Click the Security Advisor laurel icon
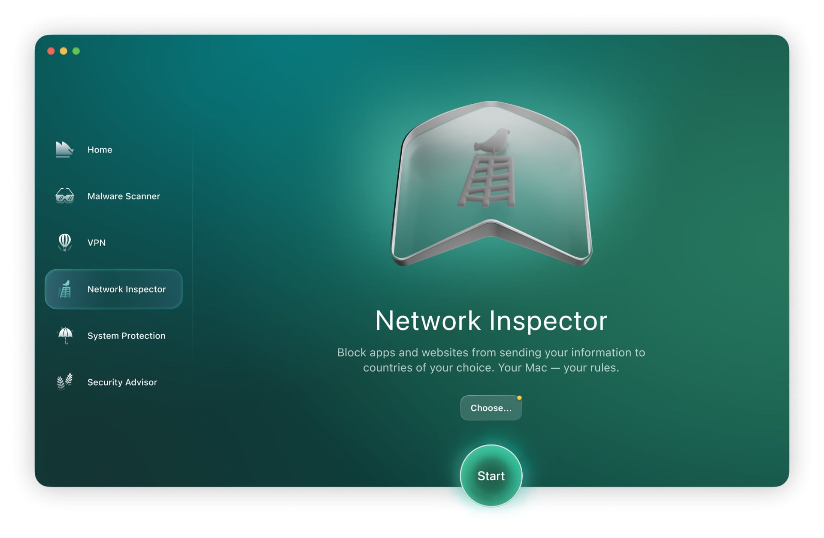Viewport: 824px width, 538px height. pyautogui.click(x=64, y=382)
